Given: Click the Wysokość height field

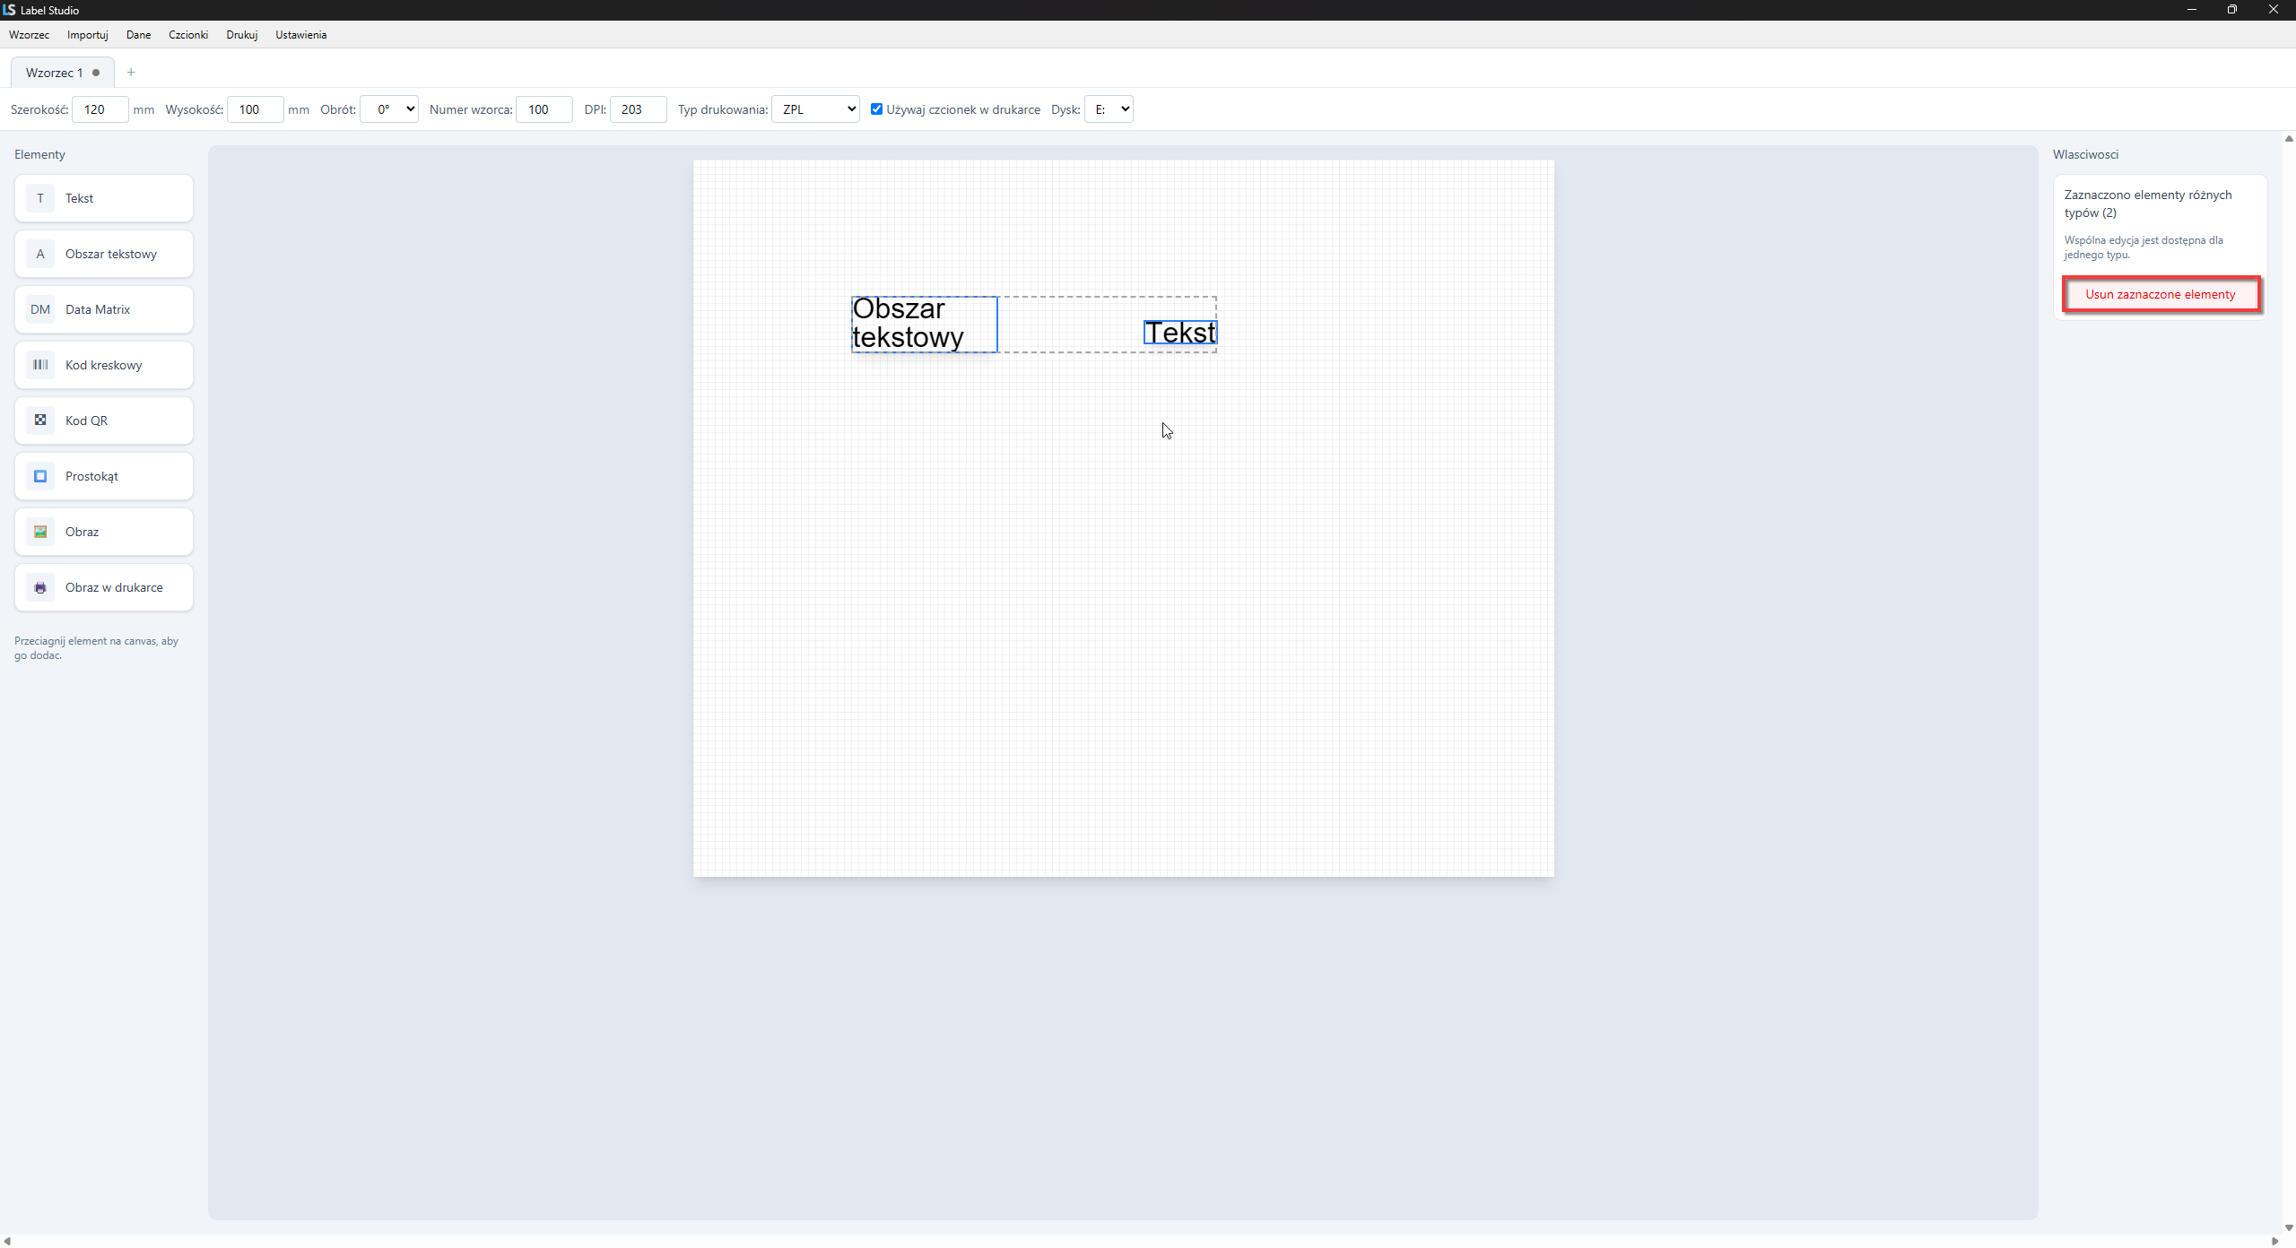Looking at the screenshot, I should point(256,109).
